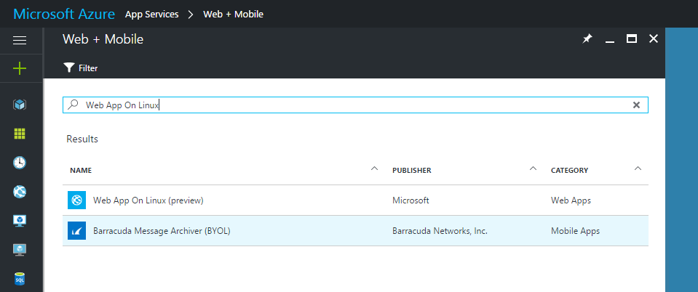This screenshot has width=698, height=292.
Task: Open All resources green grid icon
Action: [x=20, y=134]
